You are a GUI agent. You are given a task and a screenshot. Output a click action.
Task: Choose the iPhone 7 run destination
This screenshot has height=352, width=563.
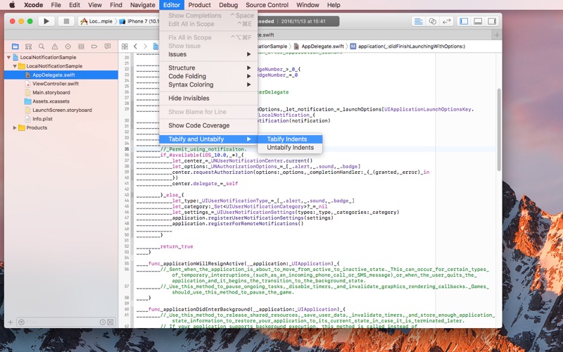coord(139,21)
